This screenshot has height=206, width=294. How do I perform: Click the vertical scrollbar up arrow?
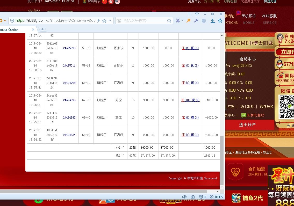pos(222,35)
